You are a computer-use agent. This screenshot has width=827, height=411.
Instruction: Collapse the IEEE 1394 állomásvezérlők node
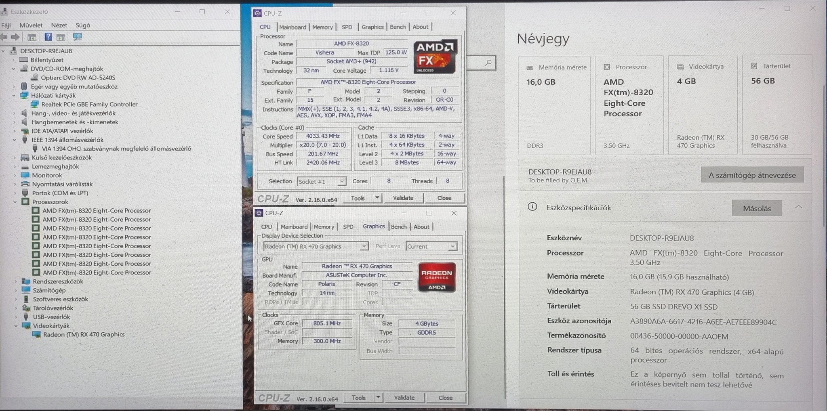15,140
